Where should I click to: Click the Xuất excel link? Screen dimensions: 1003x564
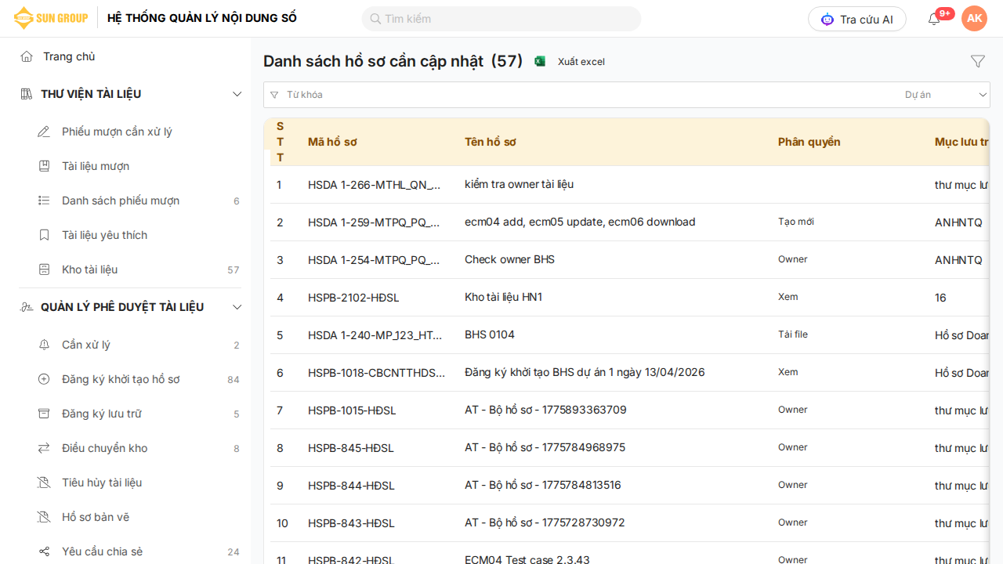click(x=581, y=62)
